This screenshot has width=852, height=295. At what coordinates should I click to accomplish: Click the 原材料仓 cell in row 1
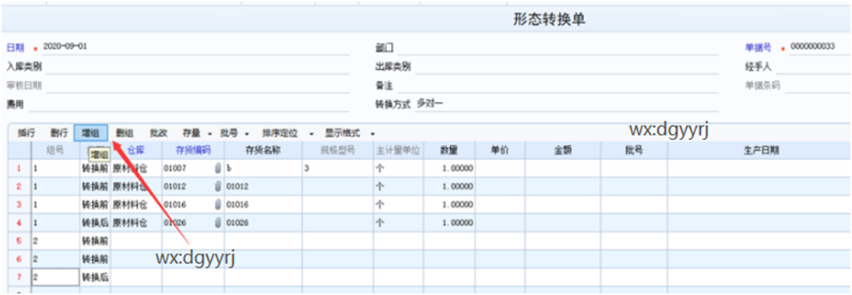(136, 169)
